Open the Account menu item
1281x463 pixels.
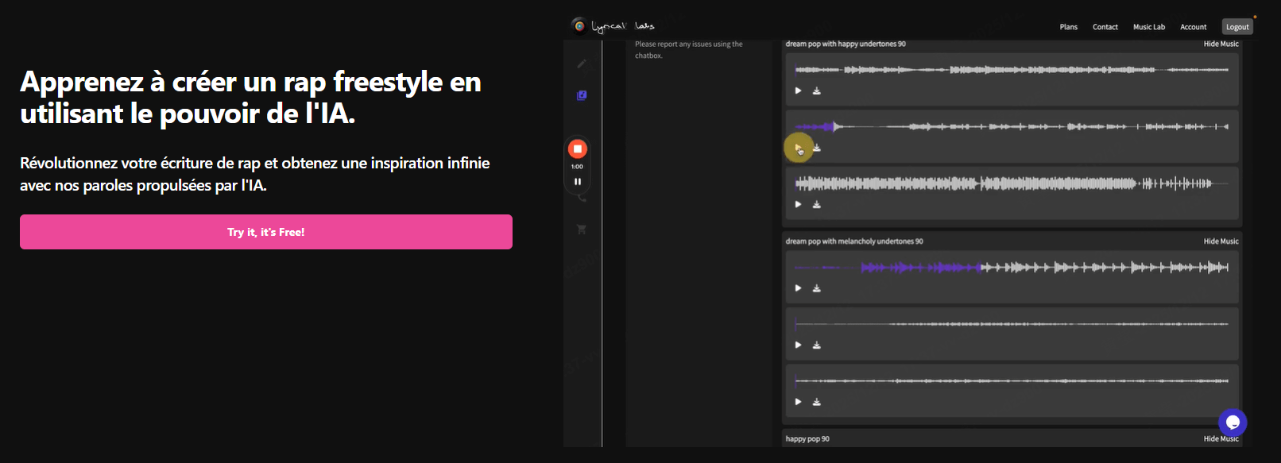(x=1194, y=27)
